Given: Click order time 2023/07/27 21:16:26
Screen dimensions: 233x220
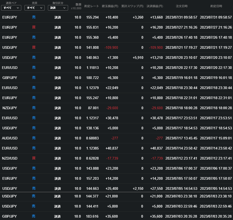Looking at the screenshot, I should [181, 27].
